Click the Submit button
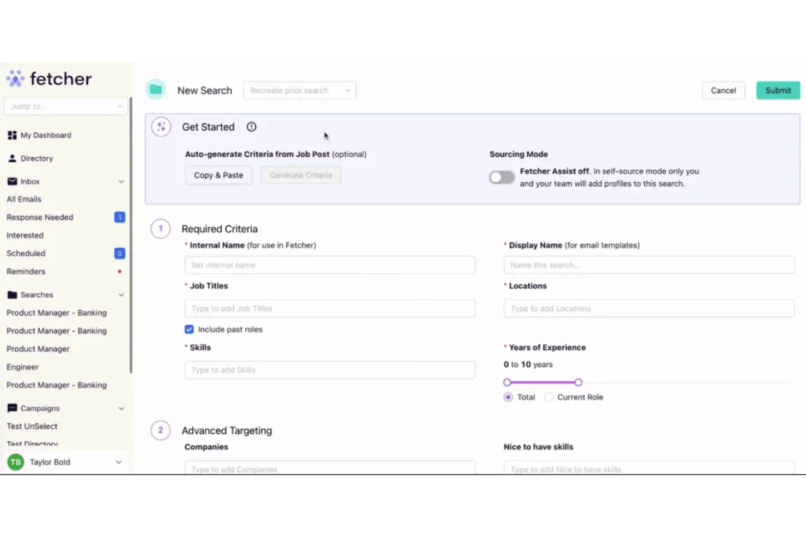The image size is (806, 537). [x=778, y=90]
